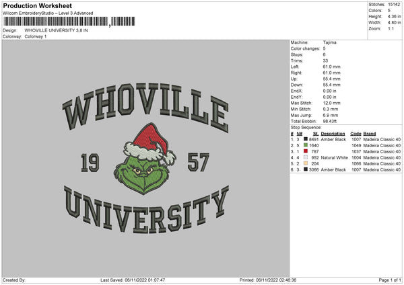
Task: Click the Description column header
Action: [333, 134]
